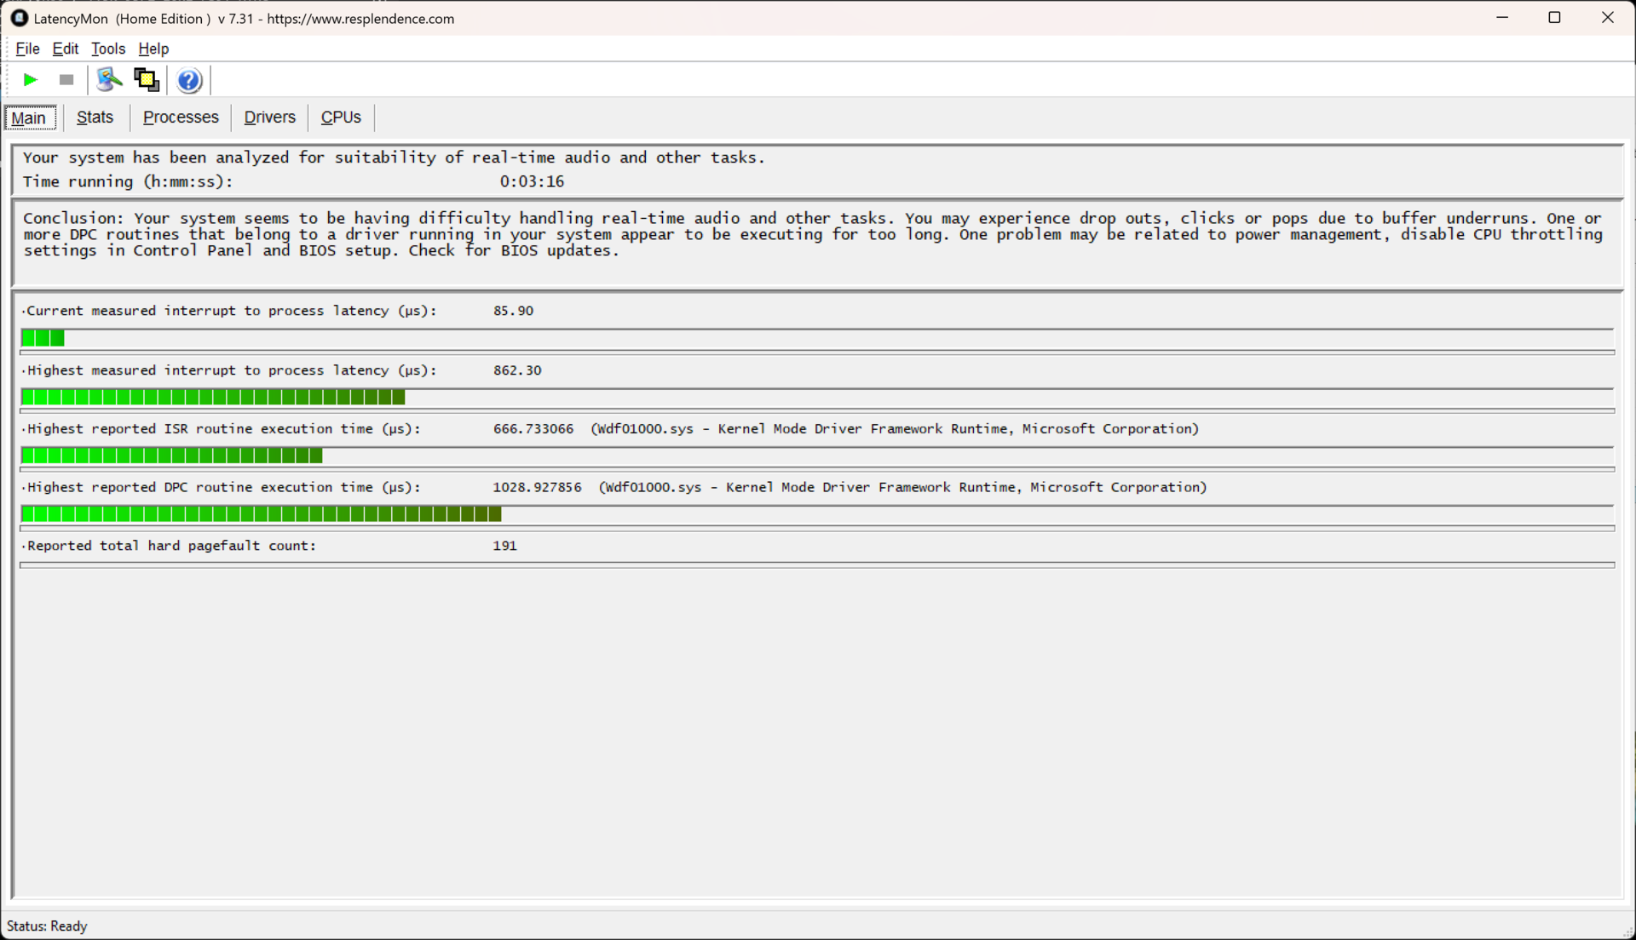Image resolution: width=1636 pixels, height=940 pixels.
Task: Start monitoring with the green play button
Action: (x=30, y=80)
